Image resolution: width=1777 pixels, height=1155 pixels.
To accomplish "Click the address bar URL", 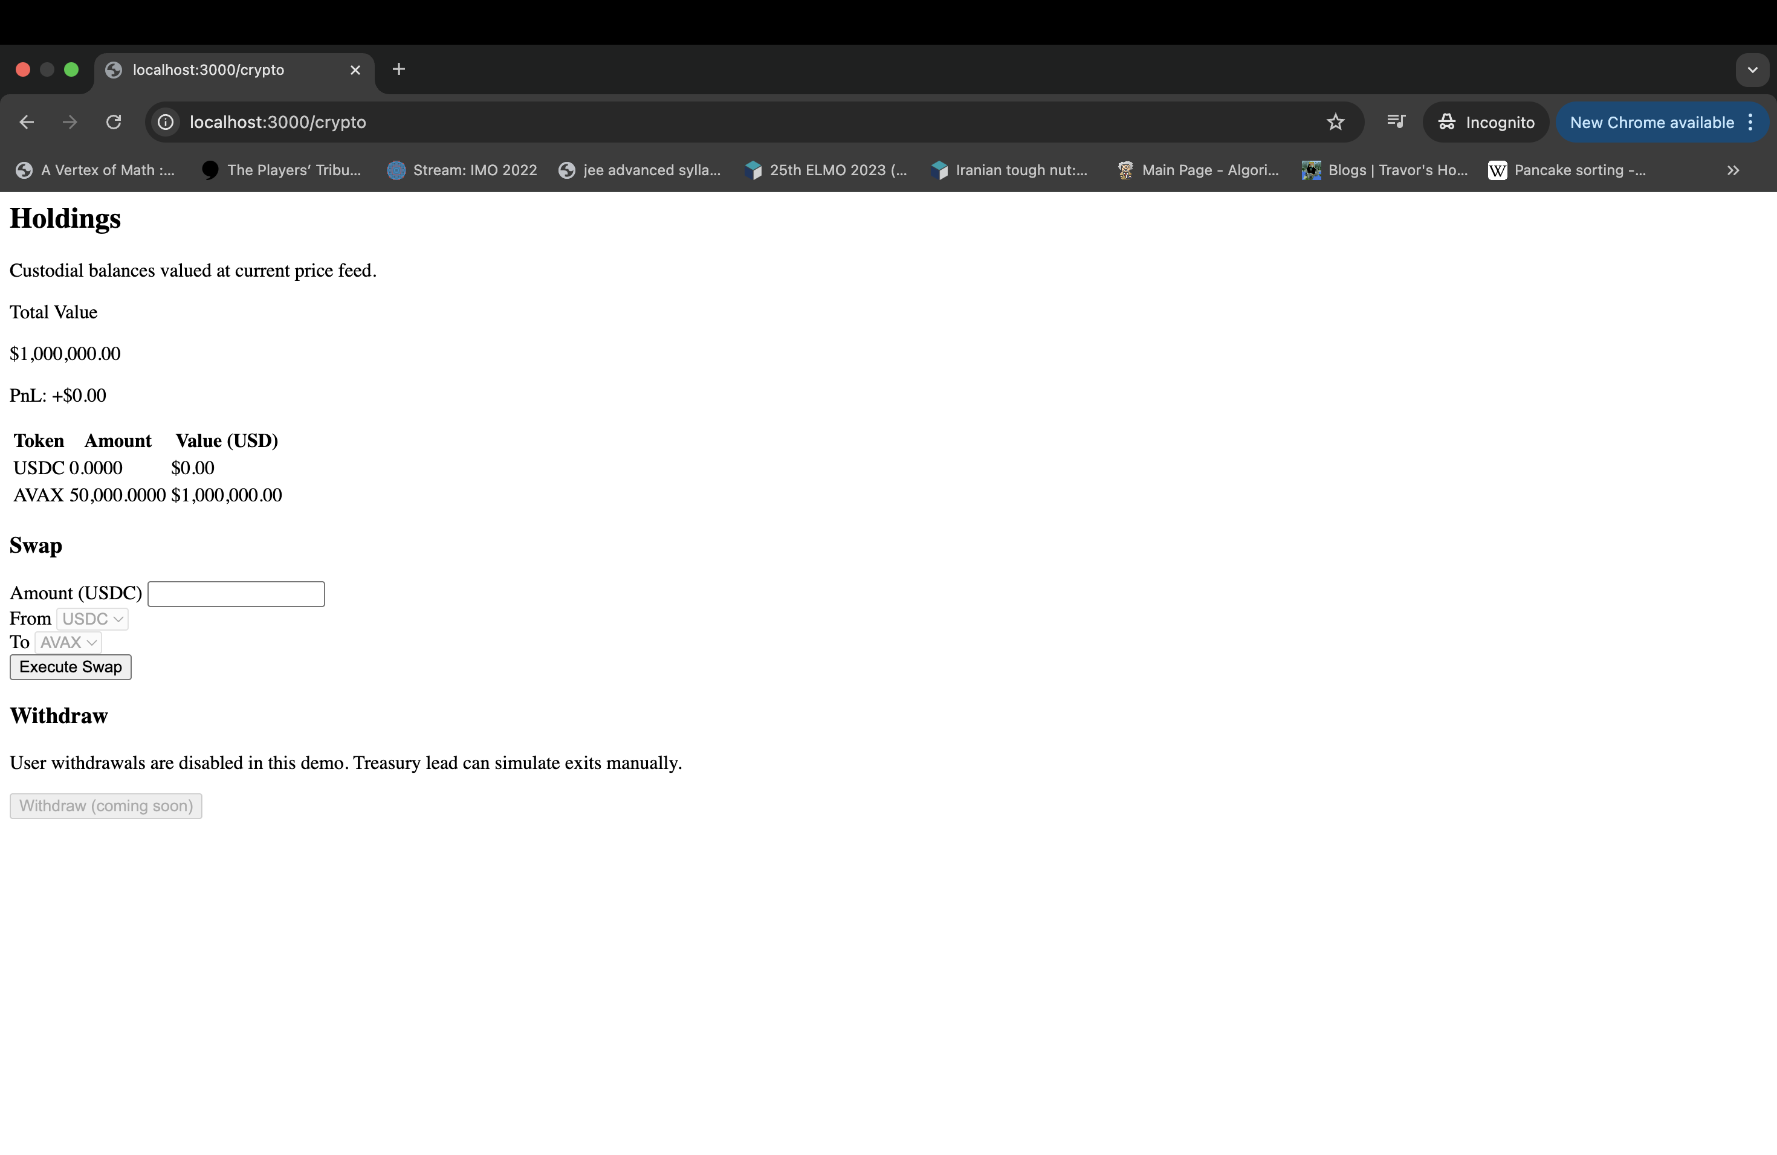I will click(x=278, y=123).
